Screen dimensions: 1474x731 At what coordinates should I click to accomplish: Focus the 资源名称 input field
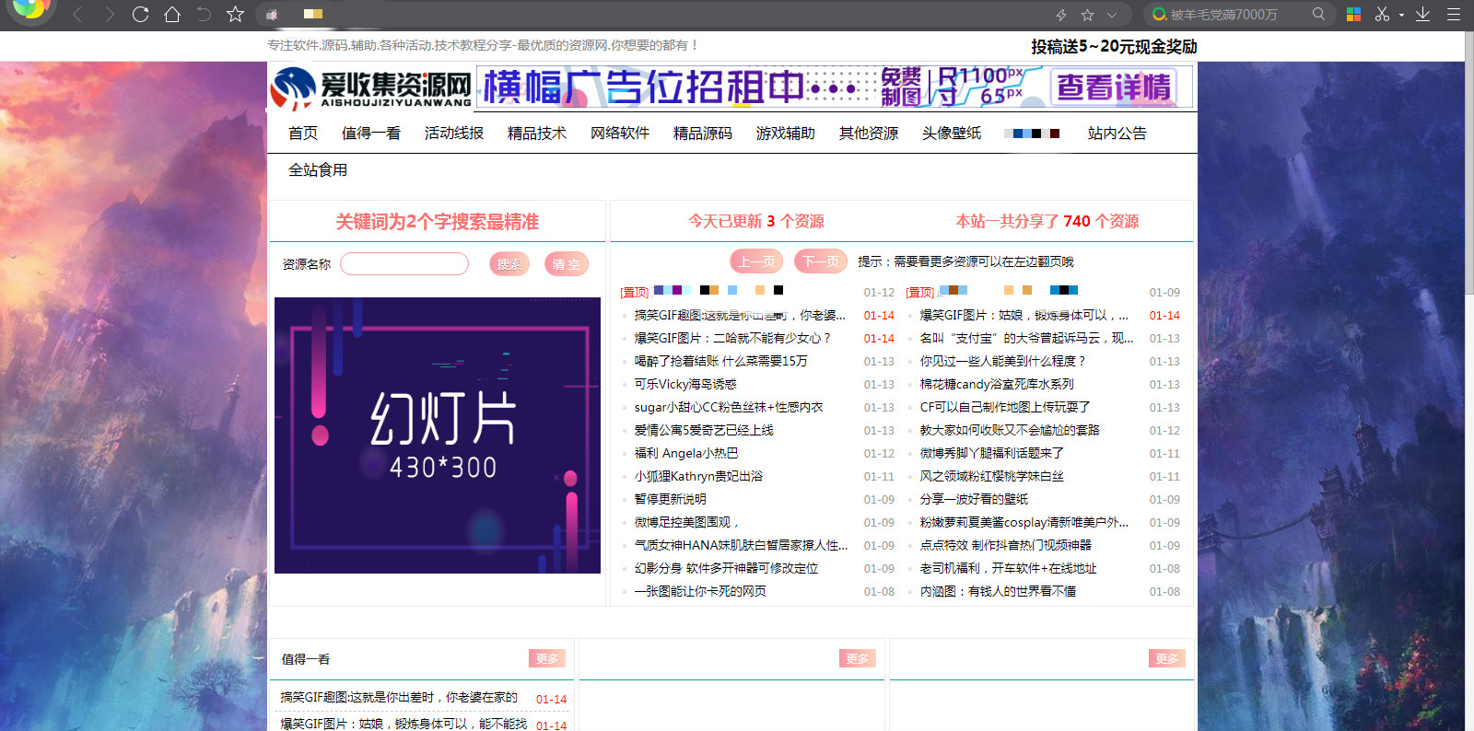[404, 264]
